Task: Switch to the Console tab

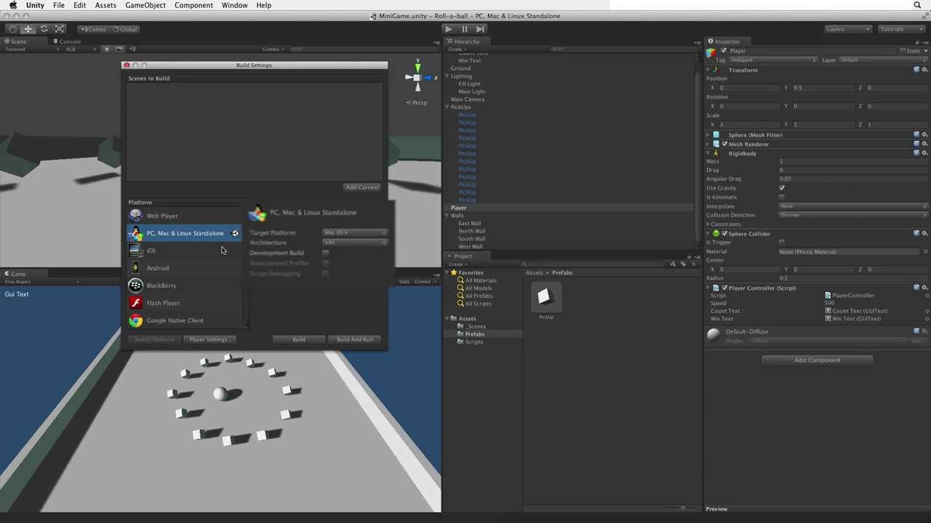Action: pyautogui.click(x=68, y=41)
